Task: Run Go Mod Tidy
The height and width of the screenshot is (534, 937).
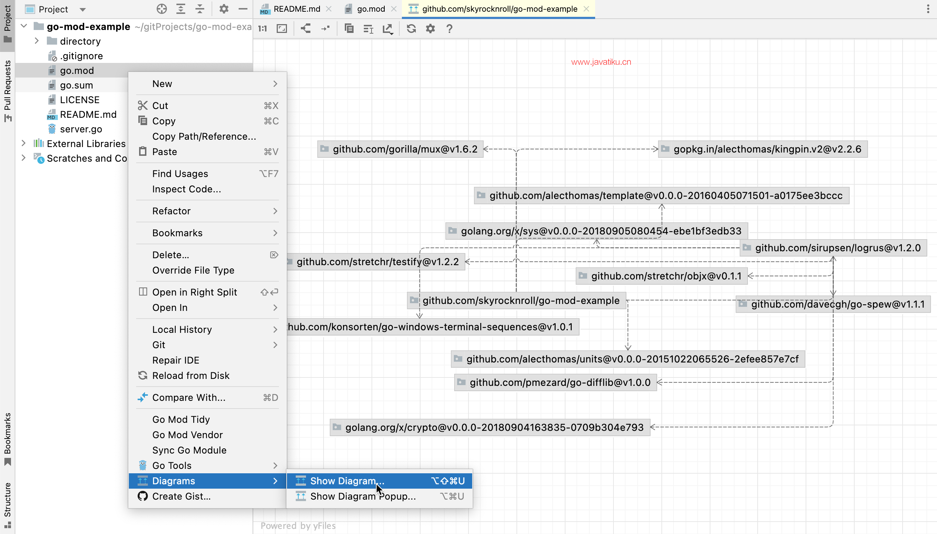Action: 208,420
